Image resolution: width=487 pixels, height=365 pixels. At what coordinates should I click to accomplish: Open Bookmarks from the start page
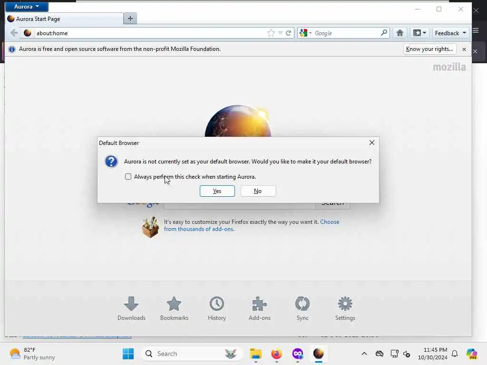(x=174, y=308)
